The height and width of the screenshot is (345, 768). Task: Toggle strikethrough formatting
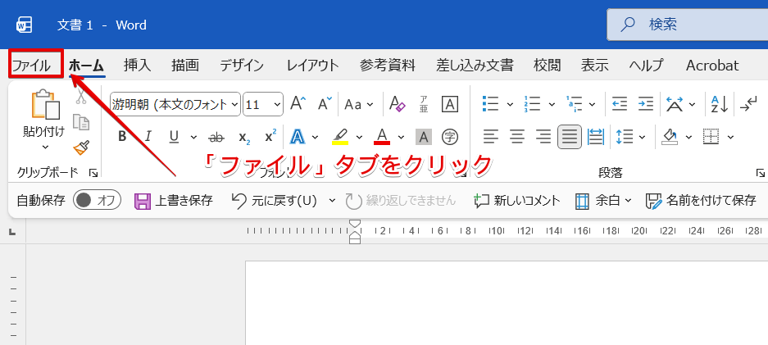tap(216, 137)
